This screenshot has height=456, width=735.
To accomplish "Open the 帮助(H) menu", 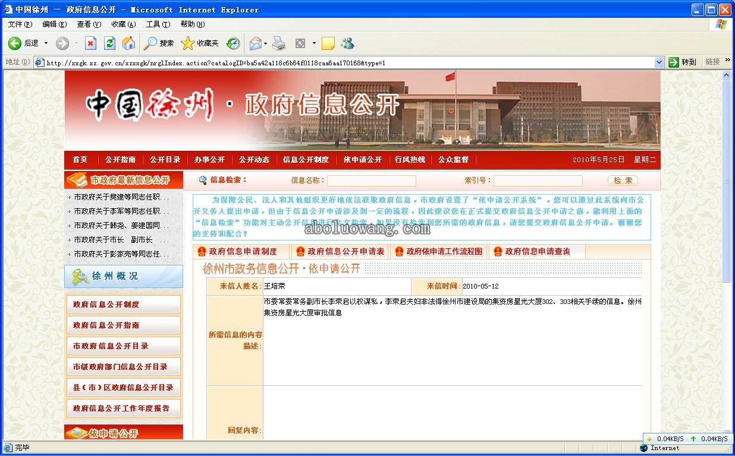I will [193, 24].
